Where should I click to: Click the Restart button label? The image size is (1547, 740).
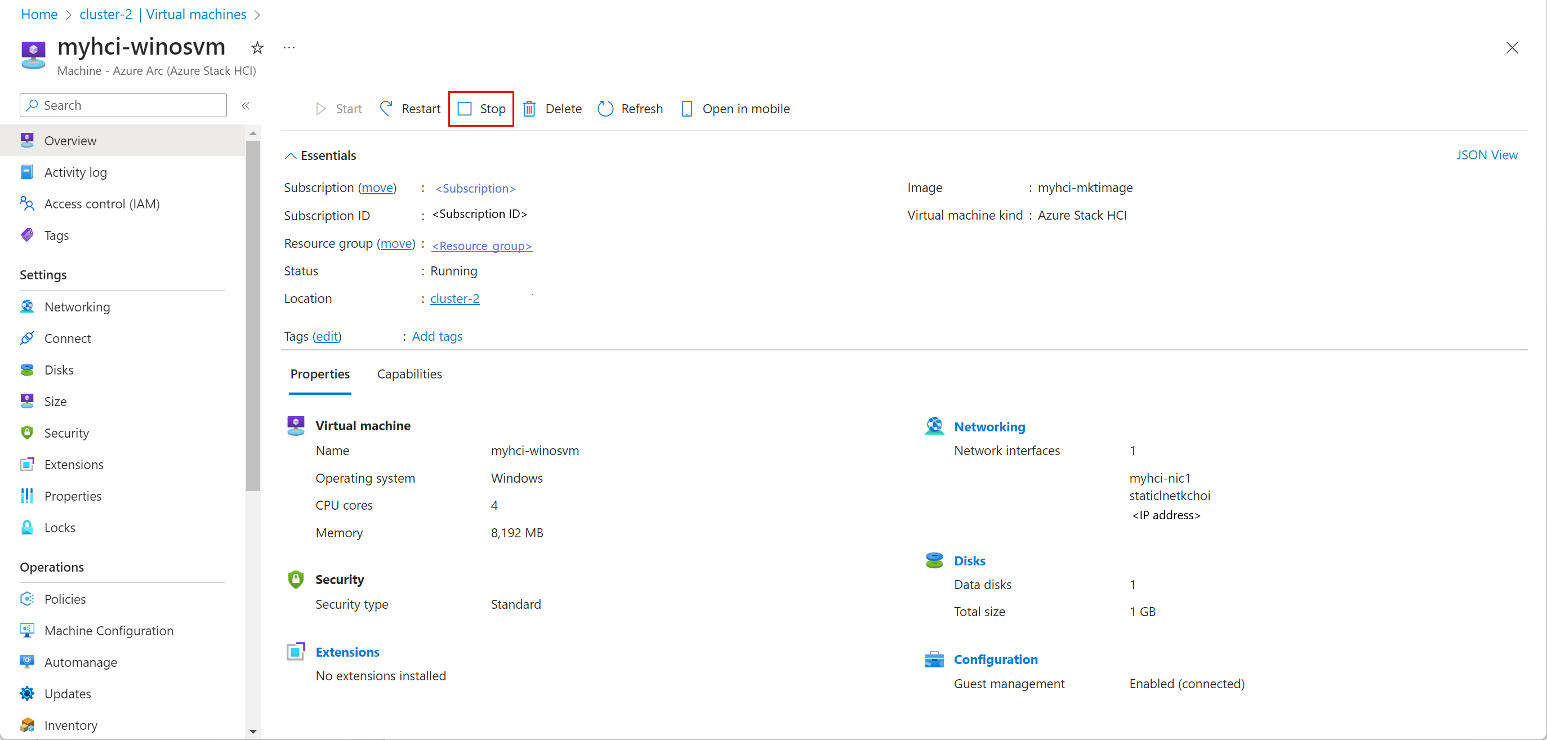point(420,109)
